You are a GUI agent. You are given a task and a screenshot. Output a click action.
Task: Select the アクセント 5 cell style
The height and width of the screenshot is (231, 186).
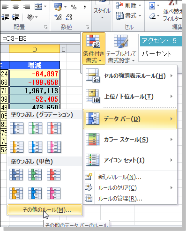point(161,41)
